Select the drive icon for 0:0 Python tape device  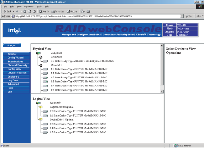pos(45,61)
